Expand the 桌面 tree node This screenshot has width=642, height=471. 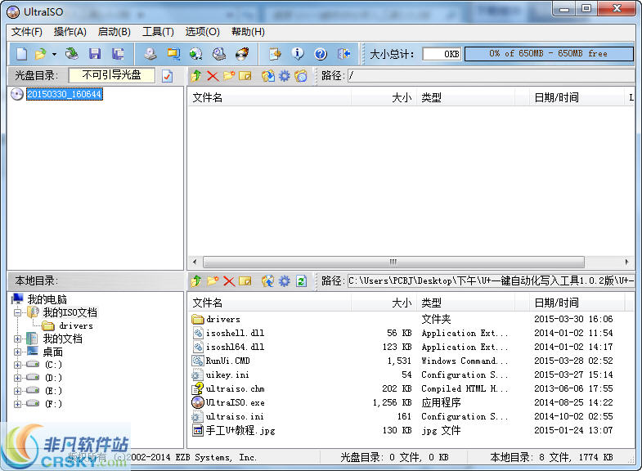coord(17,352)
